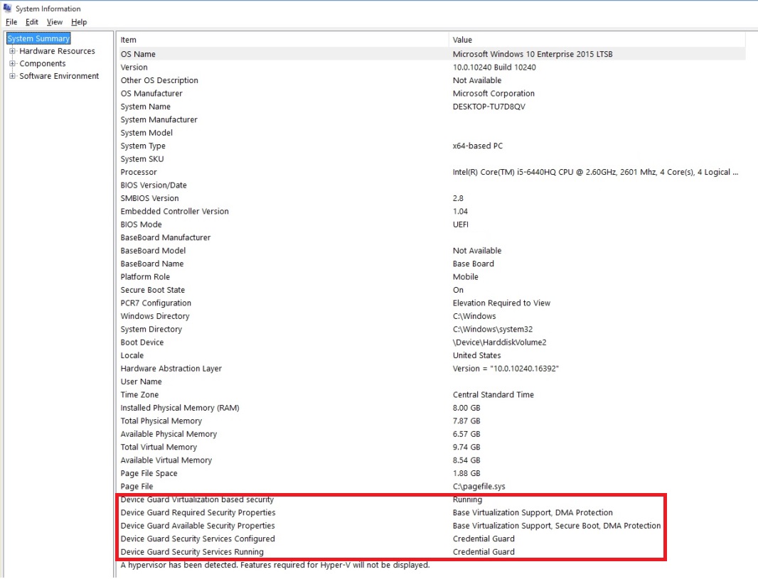This screenshot has height=579, width=758.
Task: Open the Help menu
Action: click(78, 22)
